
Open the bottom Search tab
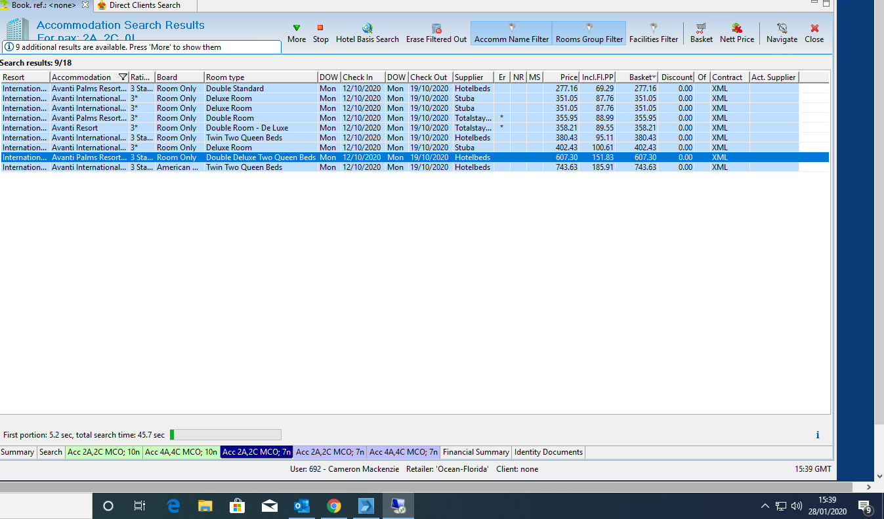(51, 452)
